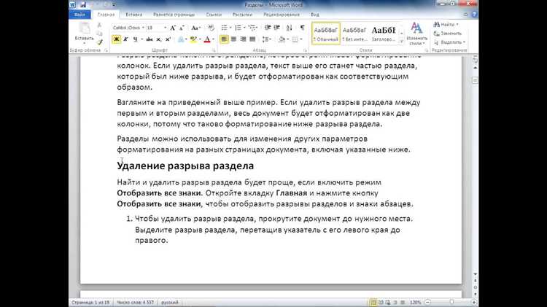Open the font name Calibri dropdown
Image resolution: width=547 pixels, height=307 pixels.
(143, 28)
